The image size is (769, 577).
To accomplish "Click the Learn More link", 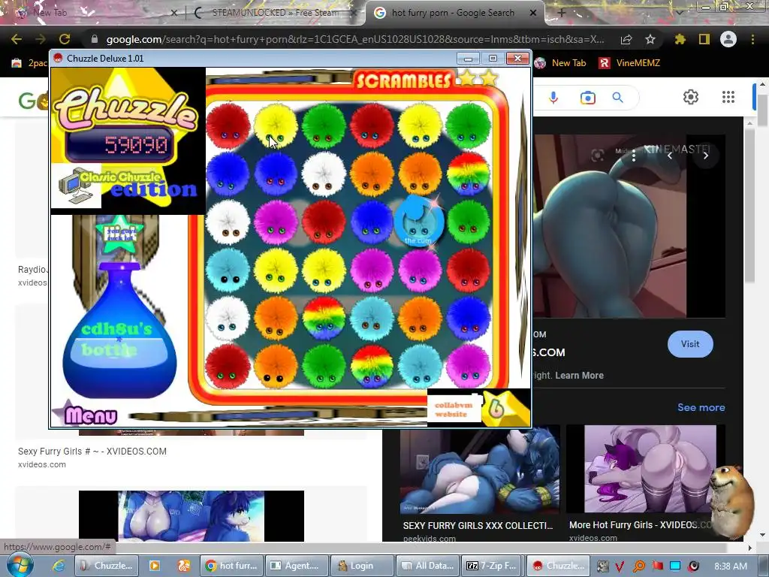I will coord(579,376).
